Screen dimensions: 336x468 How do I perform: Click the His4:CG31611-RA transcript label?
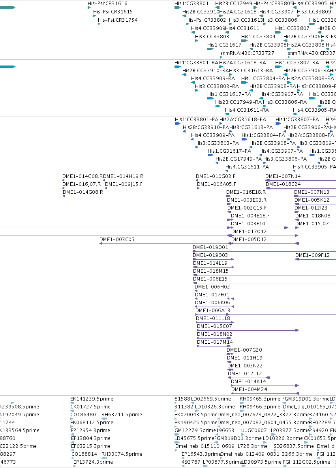(x=247, y=110)
